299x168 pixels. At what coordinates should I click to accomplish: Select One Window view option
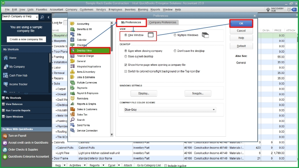pos(126,35)
